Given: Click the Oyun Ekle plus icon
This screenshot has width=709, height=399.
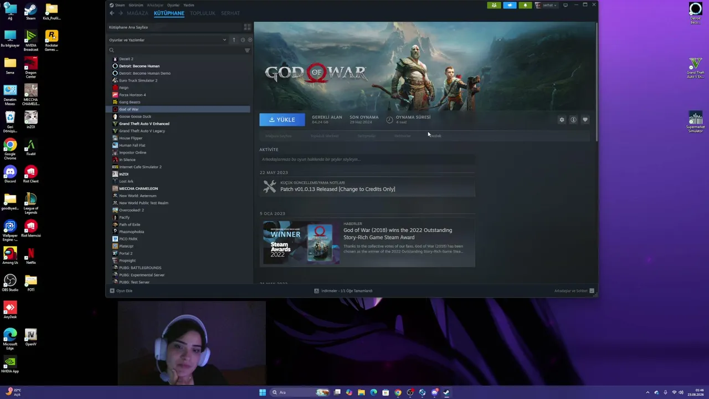Looking at the screenshot, I should [112, 291].
